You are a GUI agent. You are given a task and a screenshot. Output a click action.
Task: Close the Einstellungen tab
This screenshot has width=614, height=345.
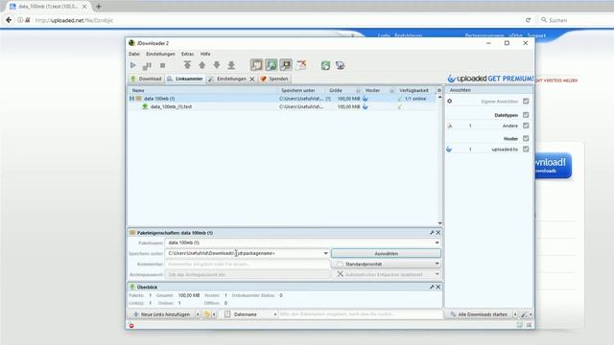tap(252, 79)
